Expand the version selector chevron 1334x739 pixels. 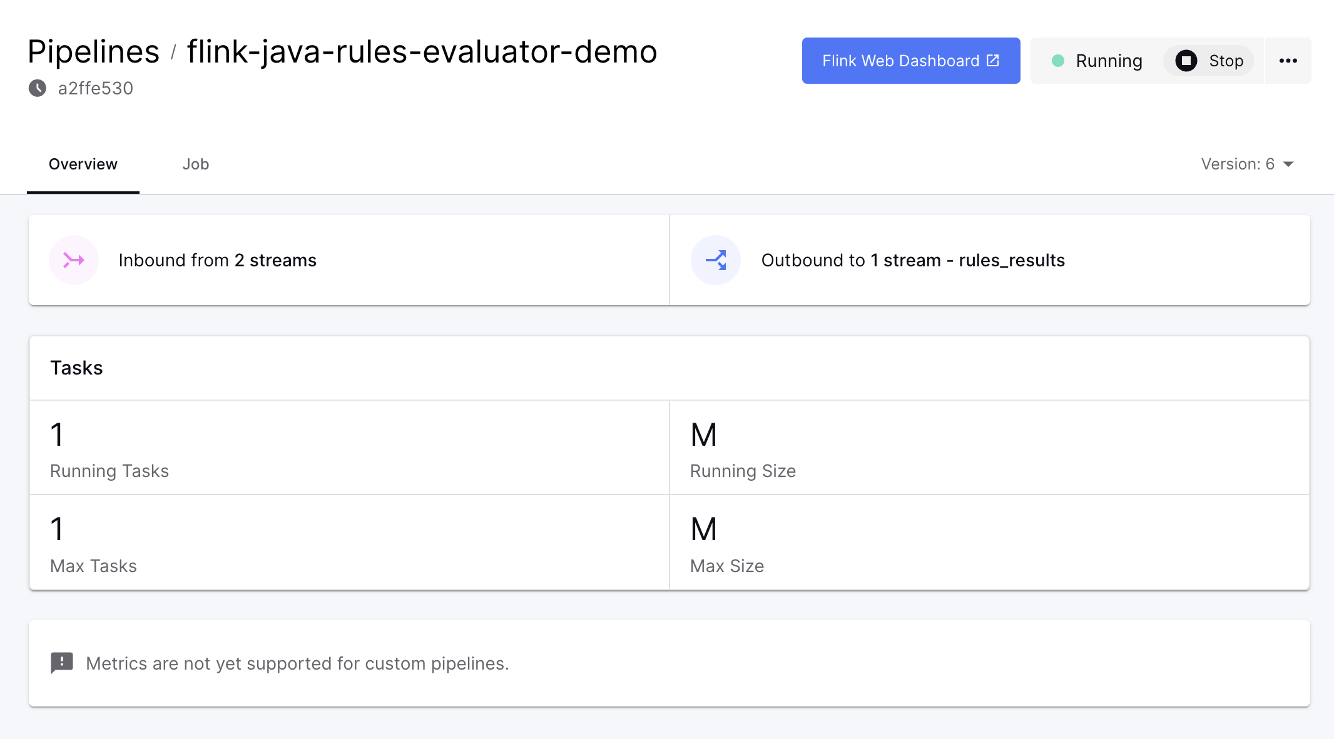(1288, 164)
